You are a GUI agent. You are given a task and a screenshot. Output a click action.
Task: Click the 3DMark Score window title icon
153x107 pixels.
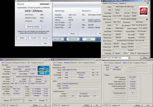16,1
